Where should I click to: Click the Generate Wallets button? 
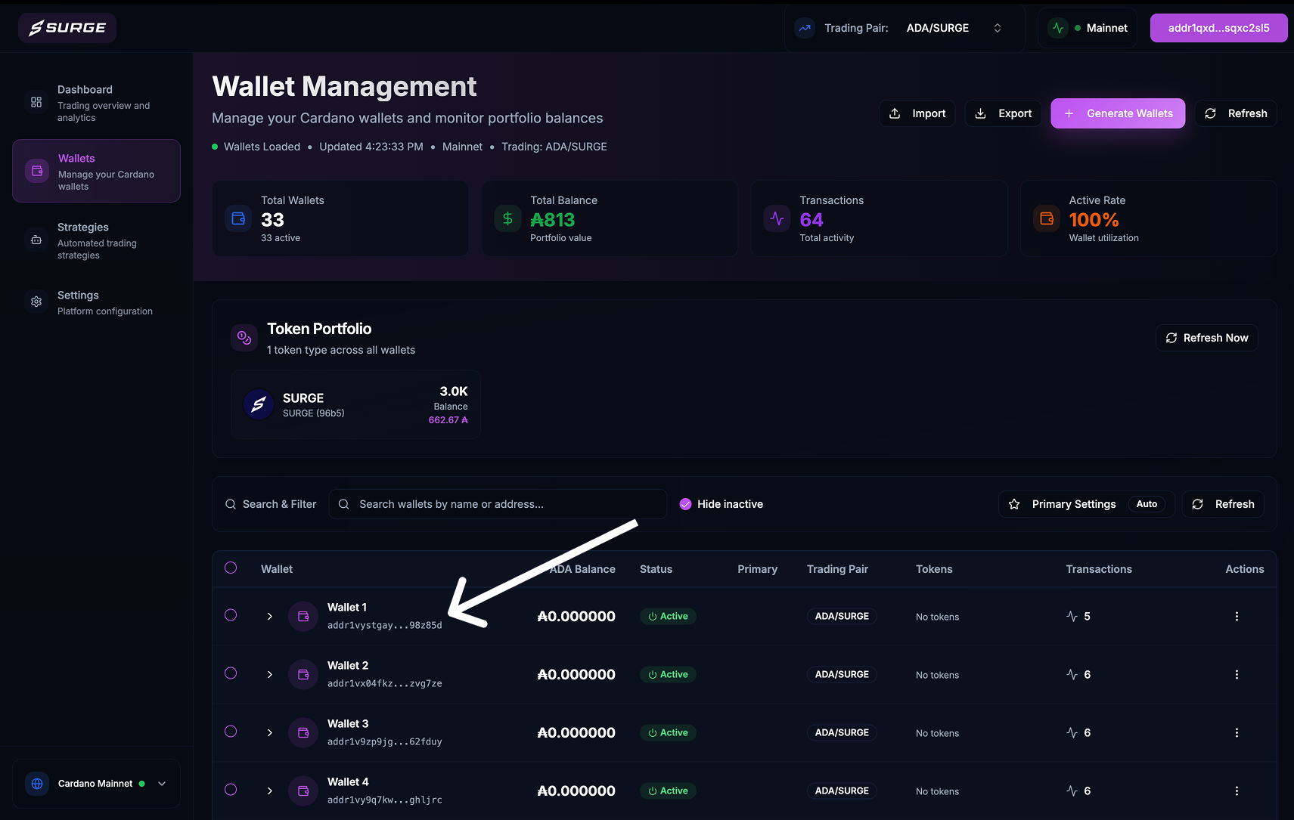click(x=1118, y=113)
